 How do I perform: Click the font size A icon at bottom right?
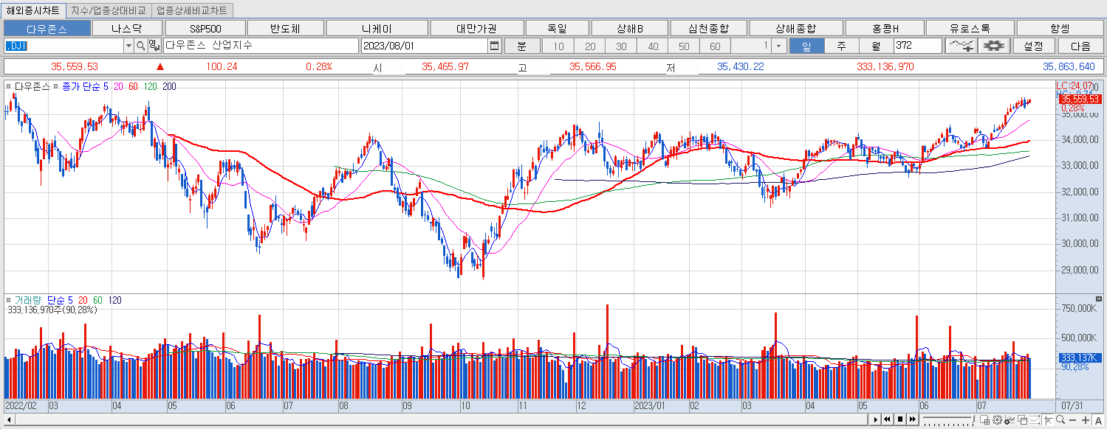click(x=1099, y=420)
